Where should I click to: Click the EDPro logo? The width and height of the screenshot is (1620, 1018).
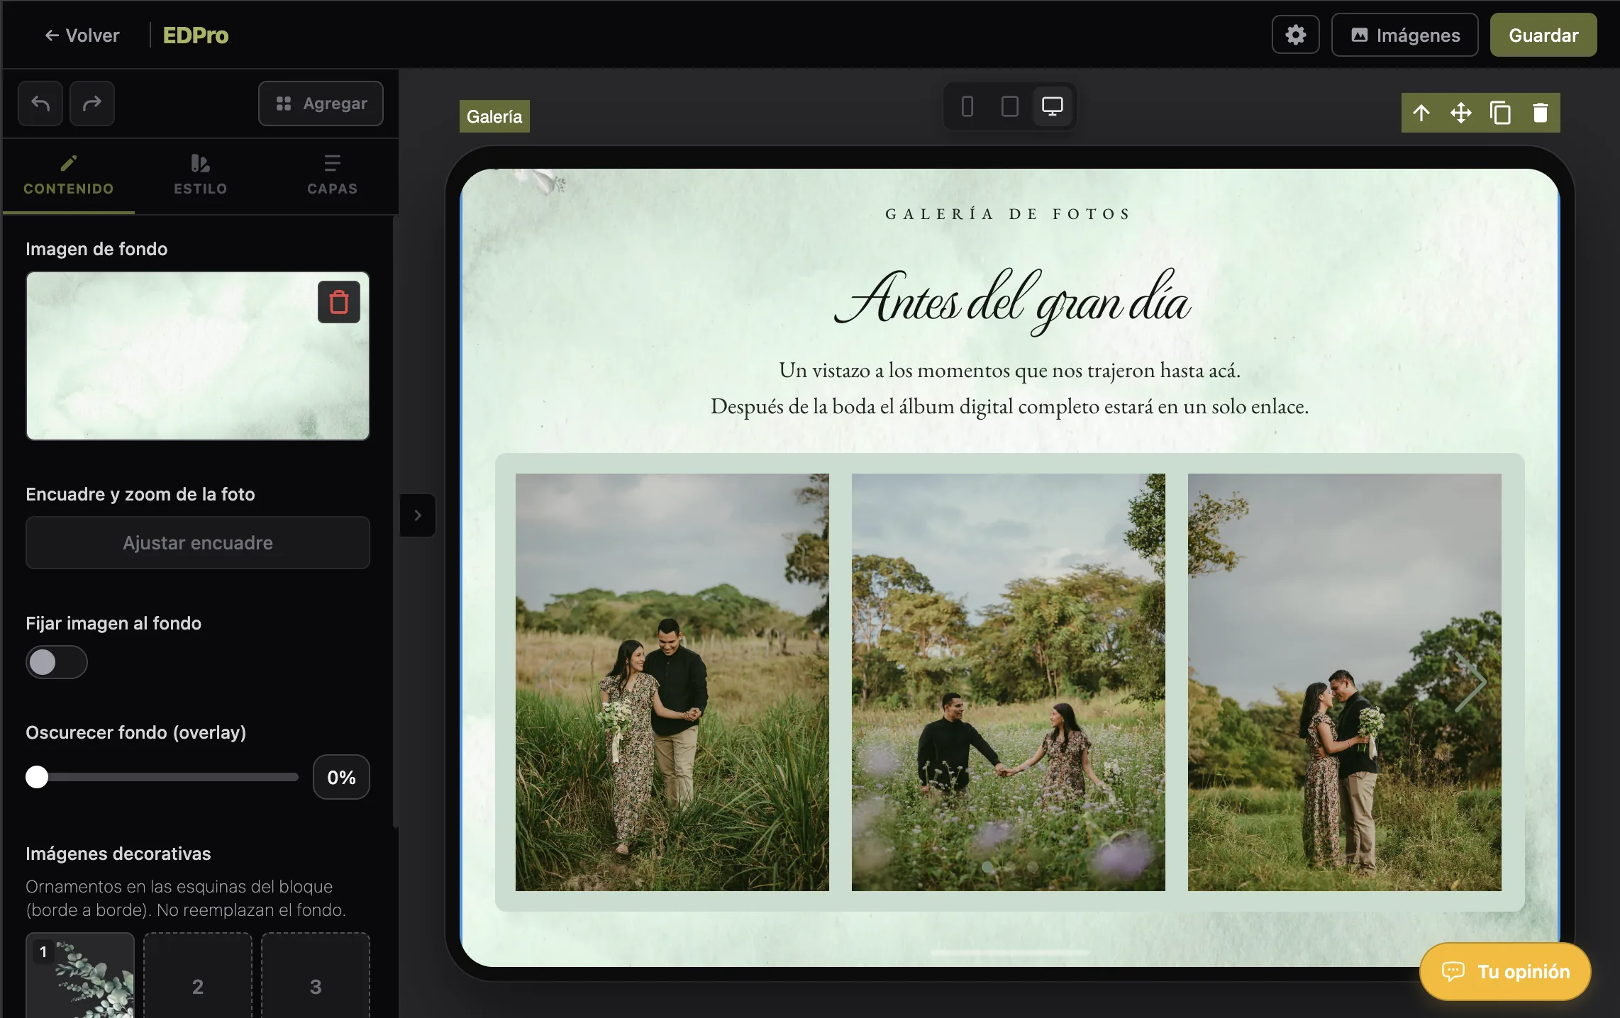(x=196, y=35)
